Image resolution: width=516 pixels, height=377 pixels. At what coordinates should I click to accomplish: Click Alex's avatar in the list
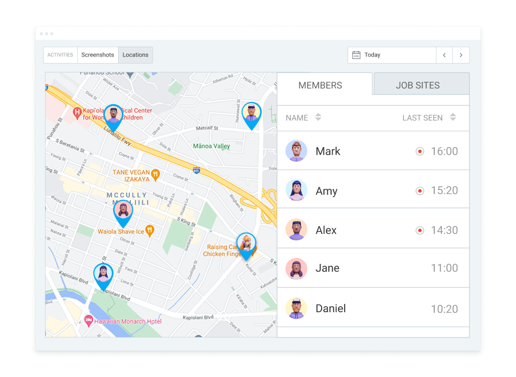pos(296,229)
